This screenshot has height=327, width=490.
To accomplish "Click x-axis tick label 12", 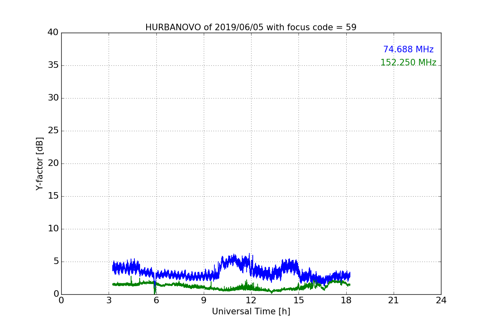I will [251, 300].
